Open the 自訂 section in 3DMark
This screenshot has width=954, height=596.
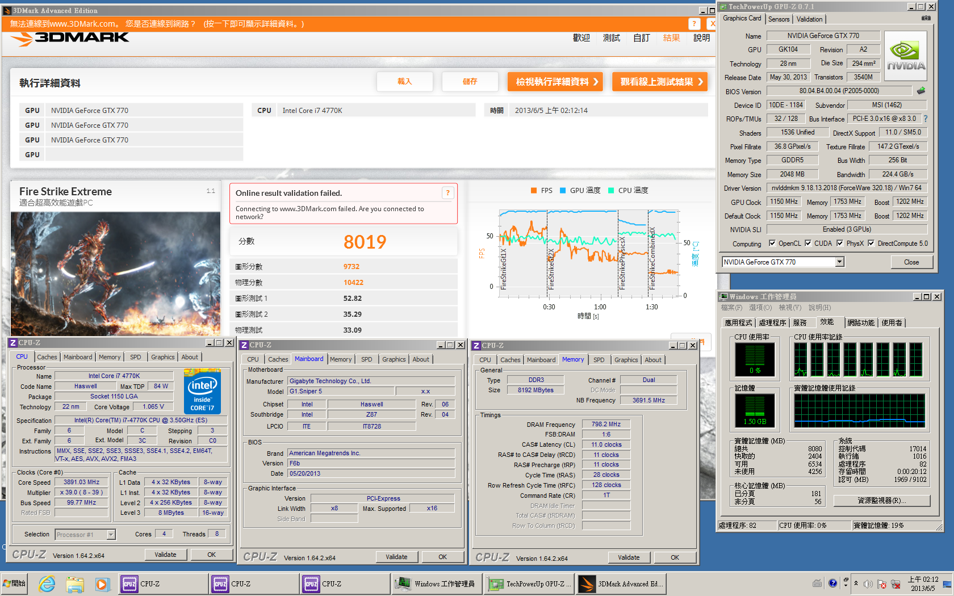point(641,37)
